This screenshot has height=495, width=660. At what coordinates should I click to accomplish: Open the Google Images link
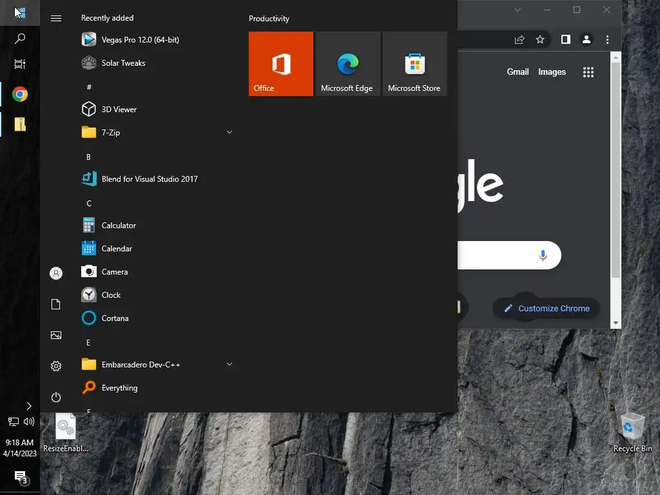(x=552, y=72)
